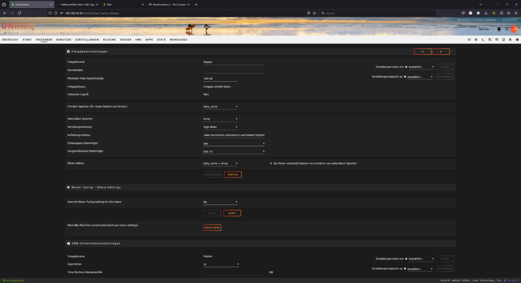Viewport: 521px width, 283px height.
Task: Reload the page with the refresh icon
Action: (x=20, y=13)
